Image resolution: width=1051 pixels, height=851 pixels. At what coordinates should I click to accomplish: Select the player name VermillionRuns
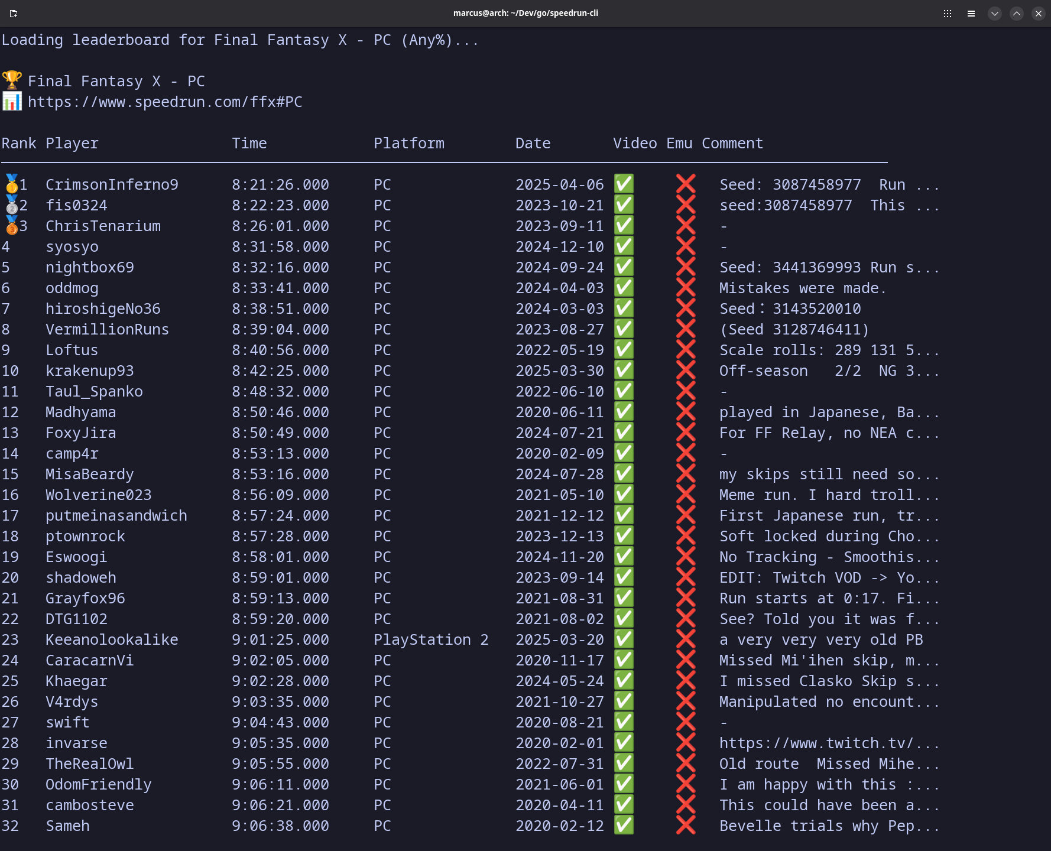pos(108,329)
